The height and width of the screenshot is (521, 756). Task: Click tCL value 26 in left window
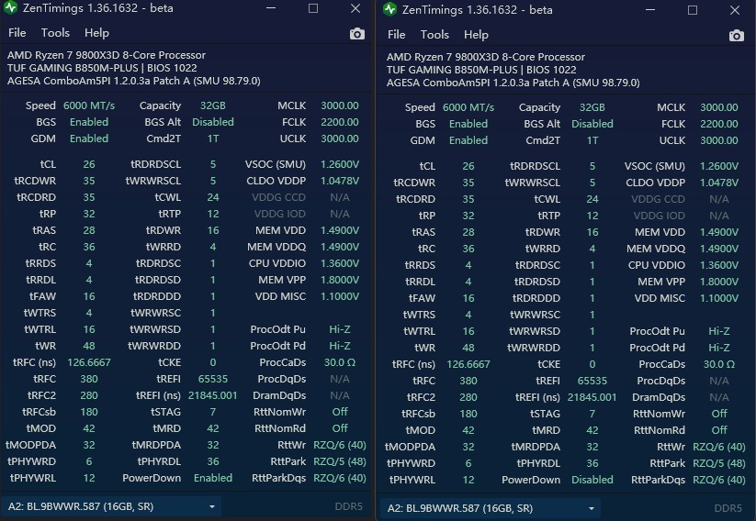tap(89, 164)
